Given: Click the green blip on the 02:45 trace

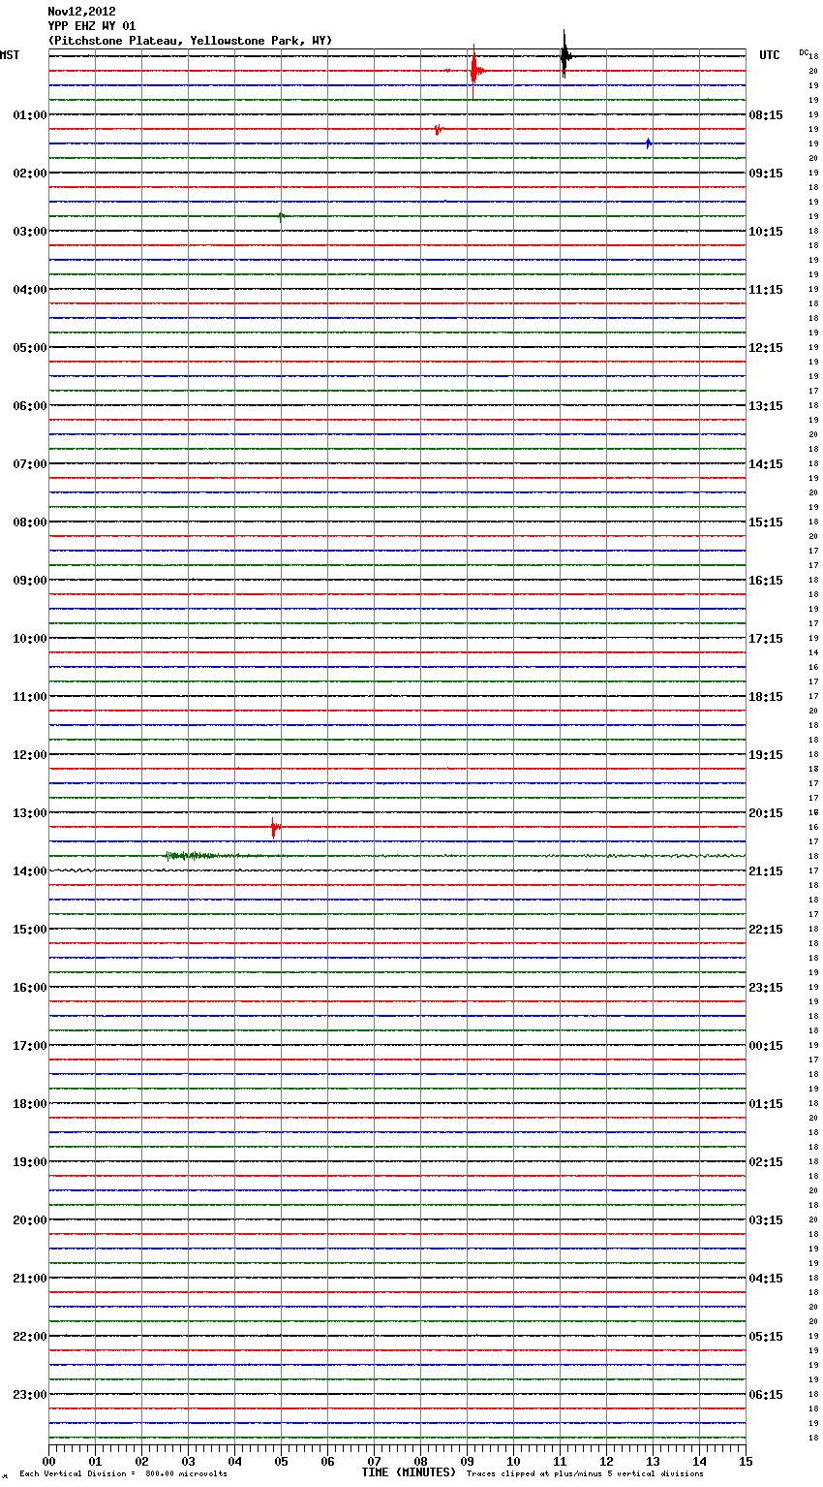Looking at the screenshot, I should pyautogui.click(x=281, y=216).
